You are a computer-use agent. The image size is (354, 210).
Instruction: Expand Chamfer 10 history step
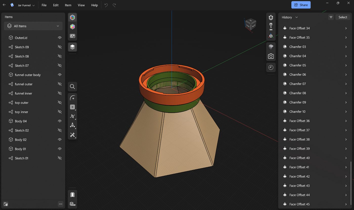346,112
